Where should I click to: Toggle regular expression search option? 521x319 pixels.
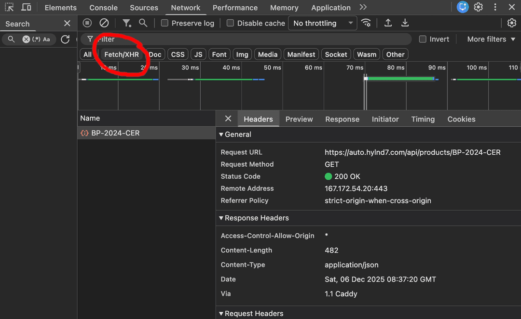[36, 39]
